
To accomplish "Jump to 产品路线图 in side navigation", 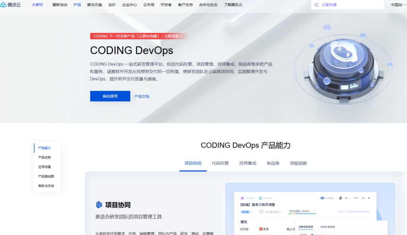I will 46,176.
